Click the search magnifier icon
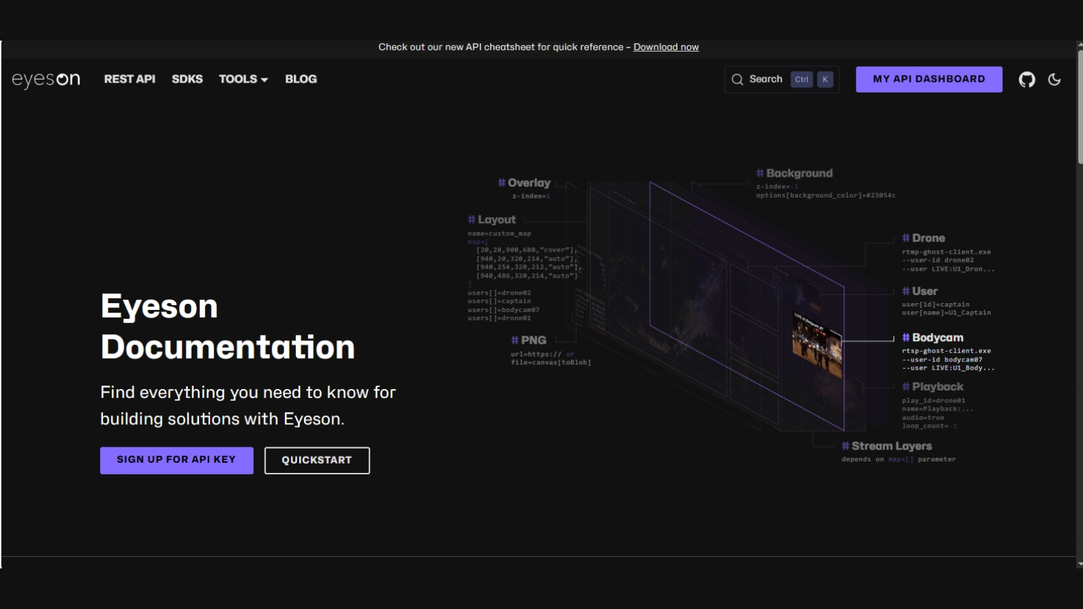1083x609 pixels. tap(737, 80)
